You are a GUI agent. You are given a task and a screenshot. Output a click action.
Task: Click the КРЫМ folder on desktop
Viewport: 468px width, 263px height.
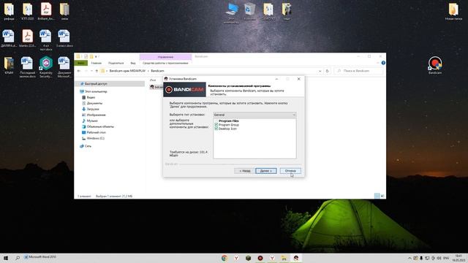point(9,65)
